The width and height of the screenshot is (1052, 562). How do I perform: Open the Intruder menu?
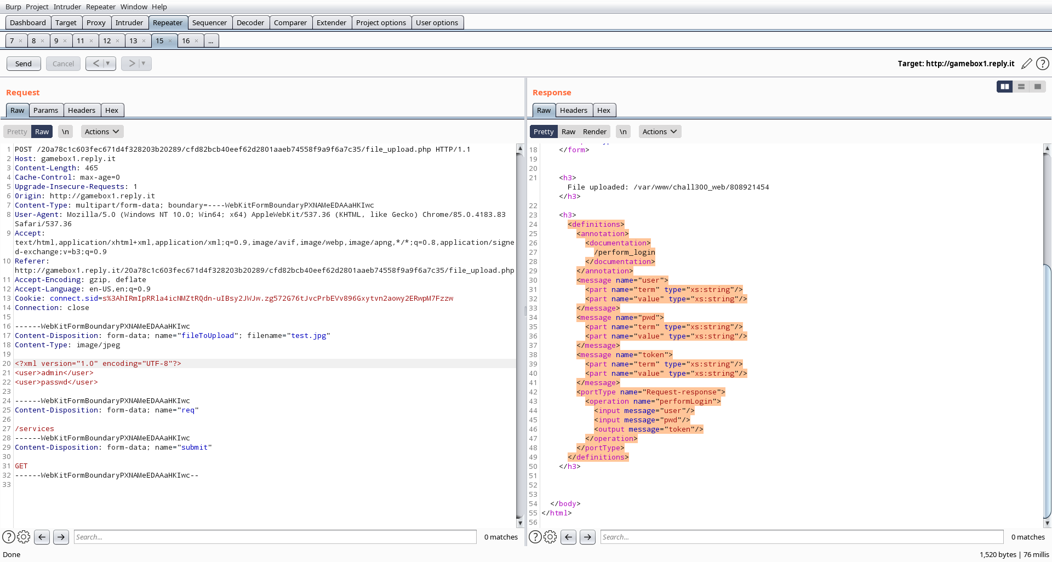click(x=67, y=7)
